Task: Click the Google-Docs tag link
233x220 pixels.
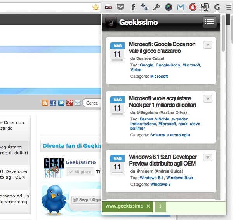Action: pyautogui.click(x=168, y=65)
